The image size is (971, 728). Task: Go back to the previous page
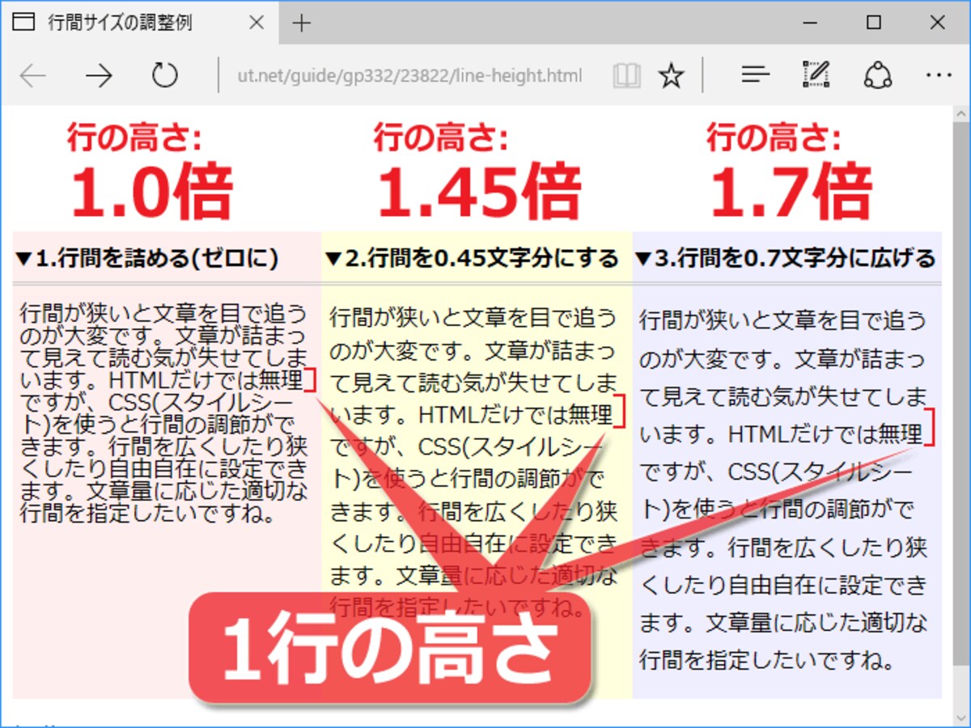pyautogui.click(x=33, y=76)
